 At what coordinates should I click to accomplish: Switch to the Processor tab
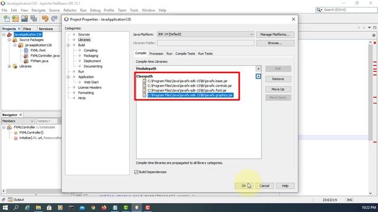pyautogui.click(x=156, y=54)
